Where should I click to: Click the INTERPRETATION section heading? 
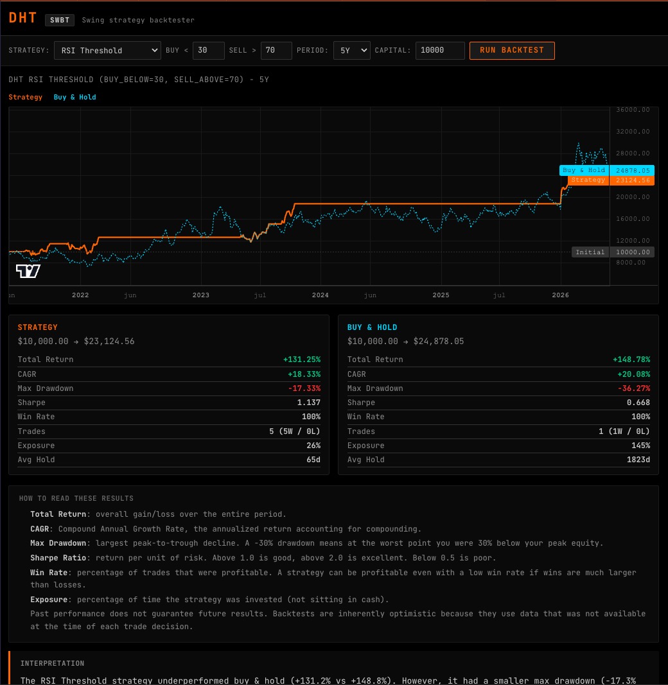click(x=53, y=664)
